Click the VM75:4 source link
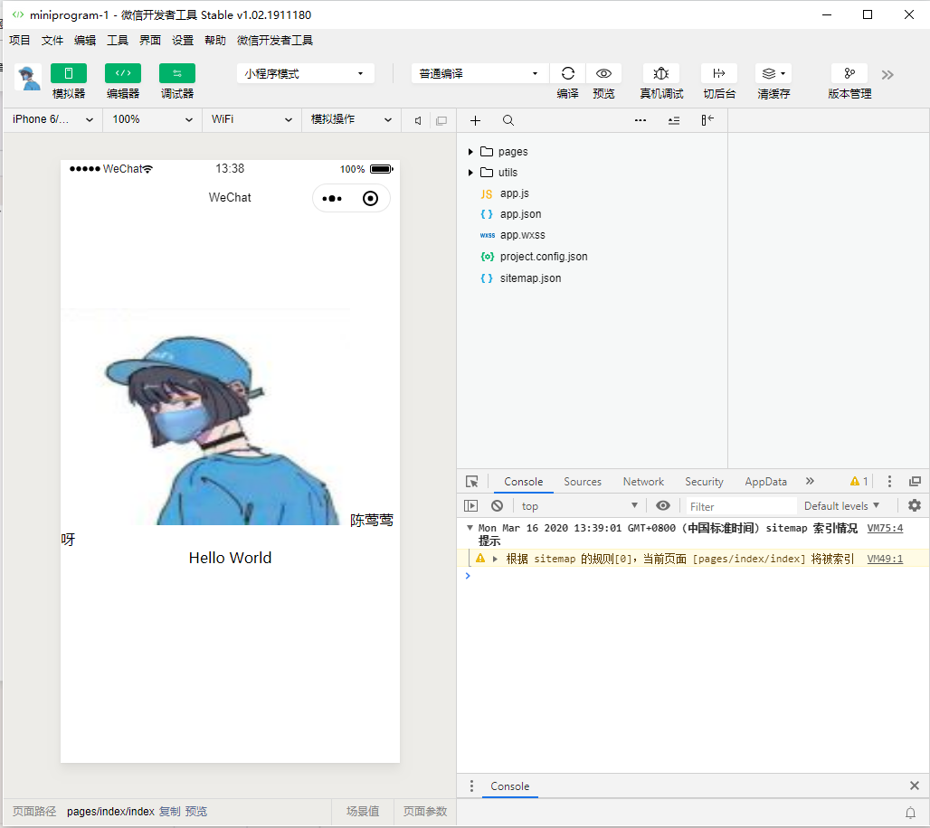The height and width of the screenshot is (828, 930). pos(884,528)
